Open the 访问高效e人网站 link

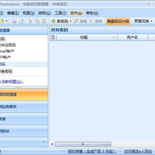(x=138, y=151)
